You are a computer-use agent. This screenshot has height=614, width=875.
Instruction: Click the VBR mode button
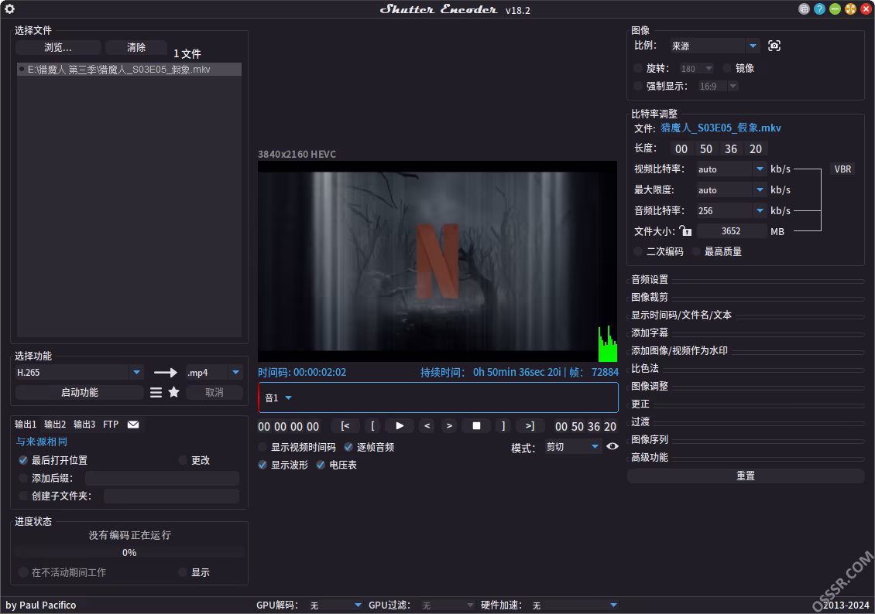(x=842, y=169)
